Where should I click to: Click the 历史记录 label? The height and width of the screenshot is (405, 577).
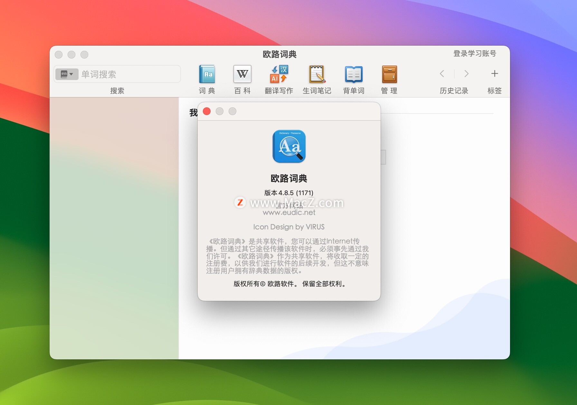454,91
